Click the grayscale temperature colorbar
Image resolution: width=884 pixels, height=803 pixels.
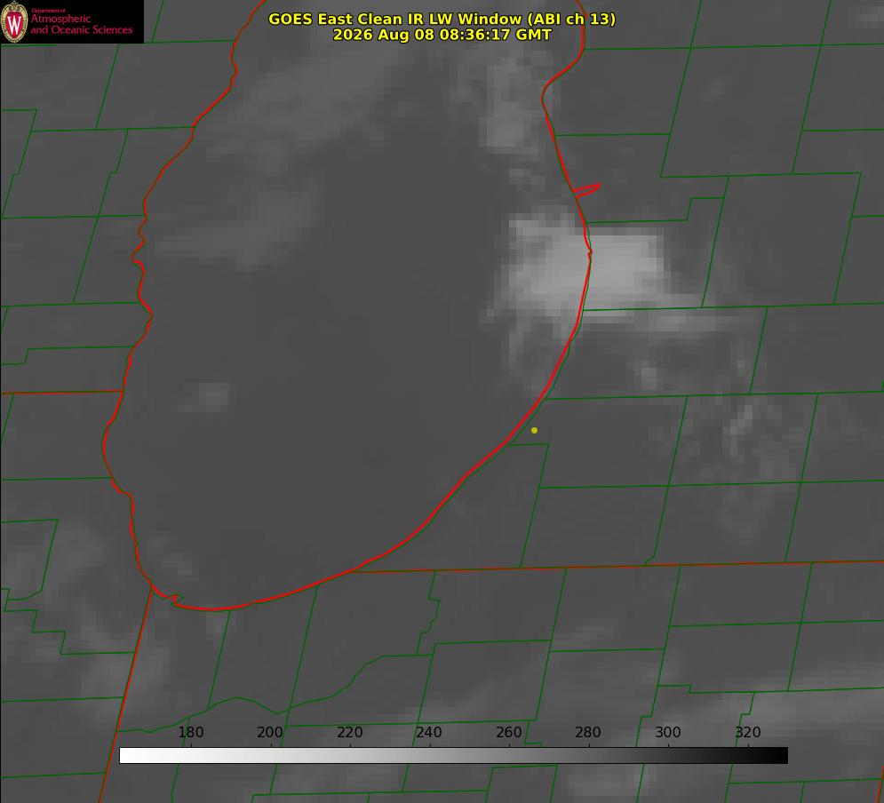tap(453, 755)
